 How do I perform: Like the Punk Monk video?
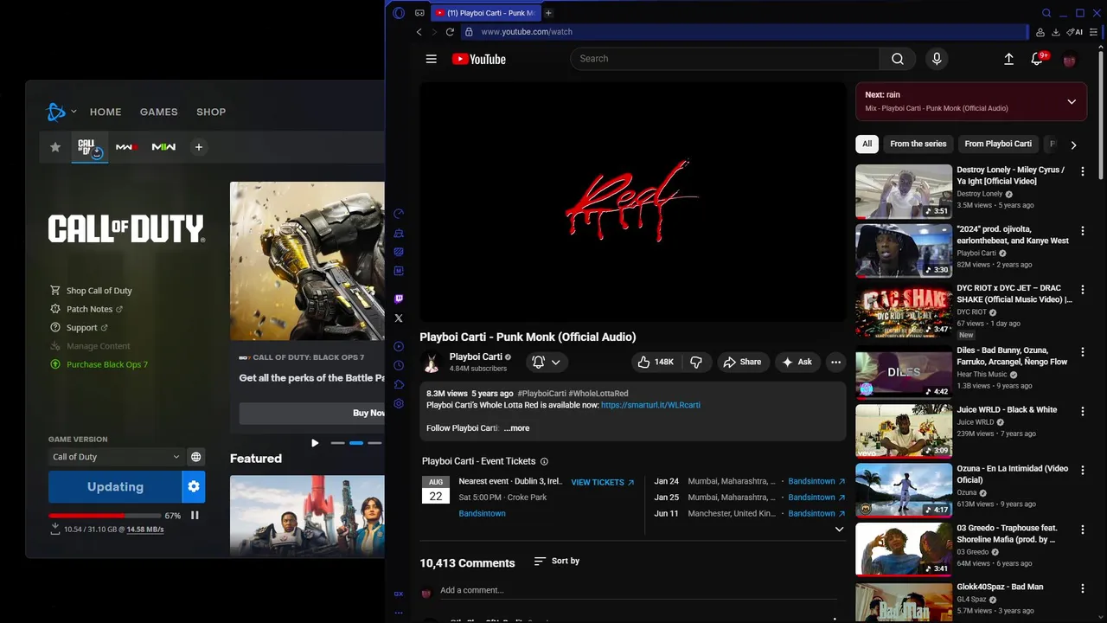click(655, 362)
